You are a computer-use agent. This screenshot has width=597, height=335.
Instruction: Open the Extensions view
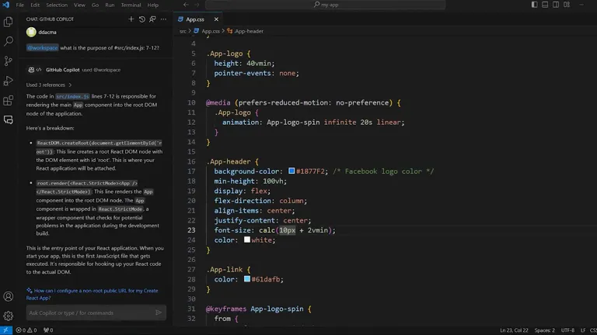[9, 101]
